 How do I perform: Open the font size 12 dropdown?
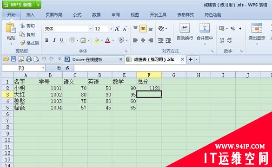(111, 29)
